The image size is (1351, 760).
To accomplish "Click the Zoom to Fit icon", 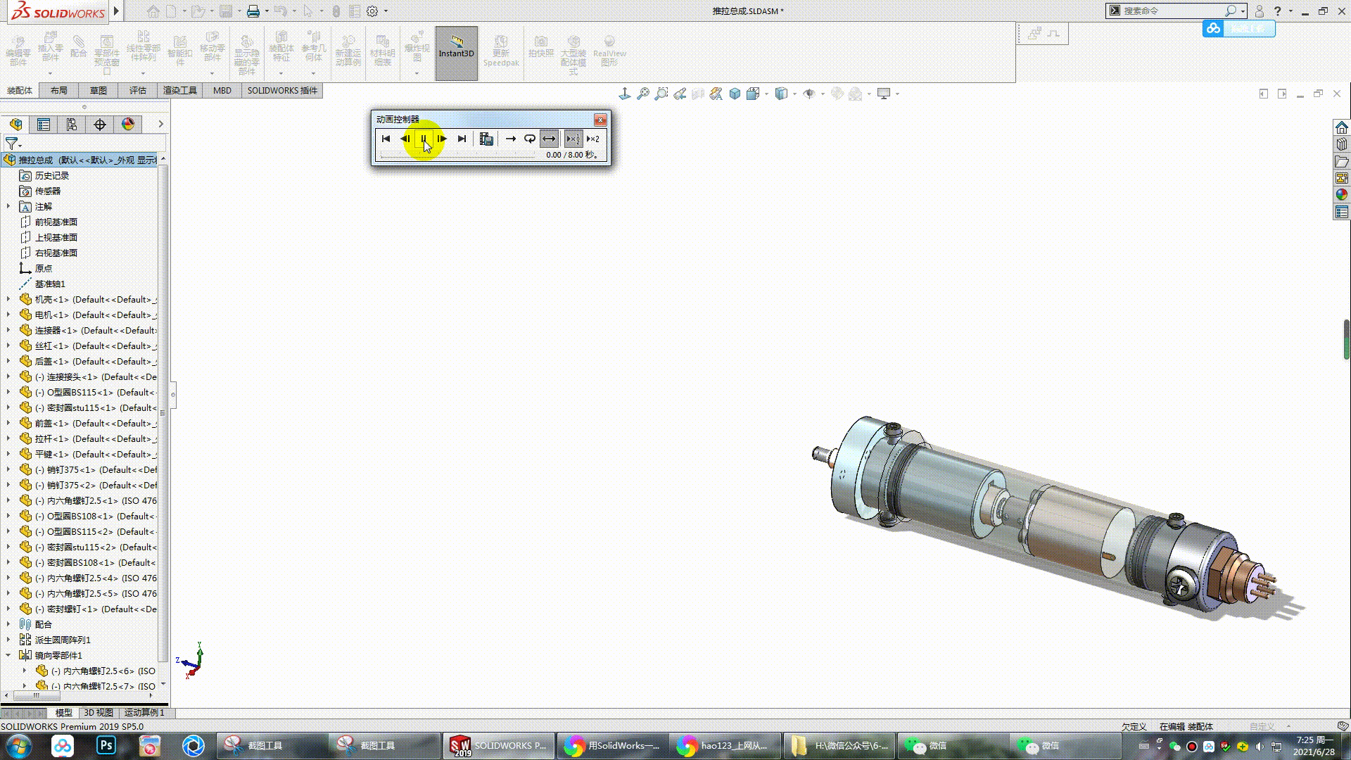I will point(643,94).
